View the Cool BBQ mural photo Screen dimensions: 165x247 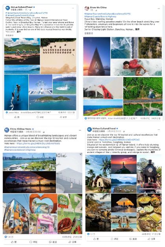pos(70,214)
